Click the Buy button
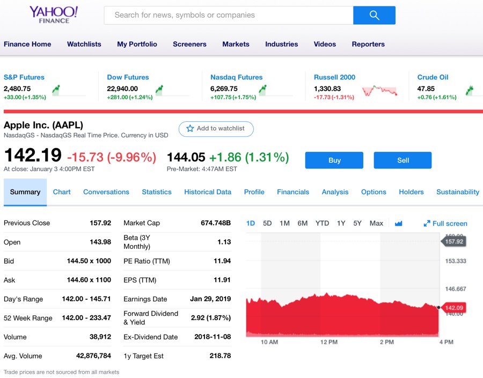 coord(334,160)
